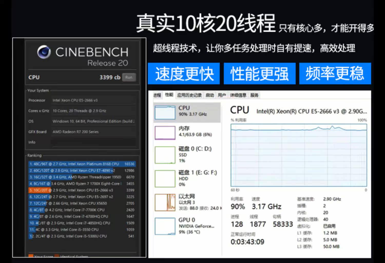Click the 逻辑处理器 value 40
The height and width of the screenshot is (263, 385).
point(326,219)
